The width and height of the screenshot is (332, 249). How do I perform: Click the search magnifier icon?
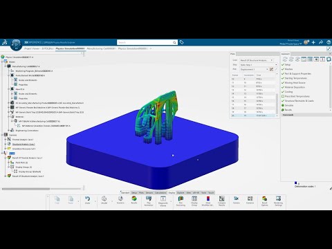[174, 42]
